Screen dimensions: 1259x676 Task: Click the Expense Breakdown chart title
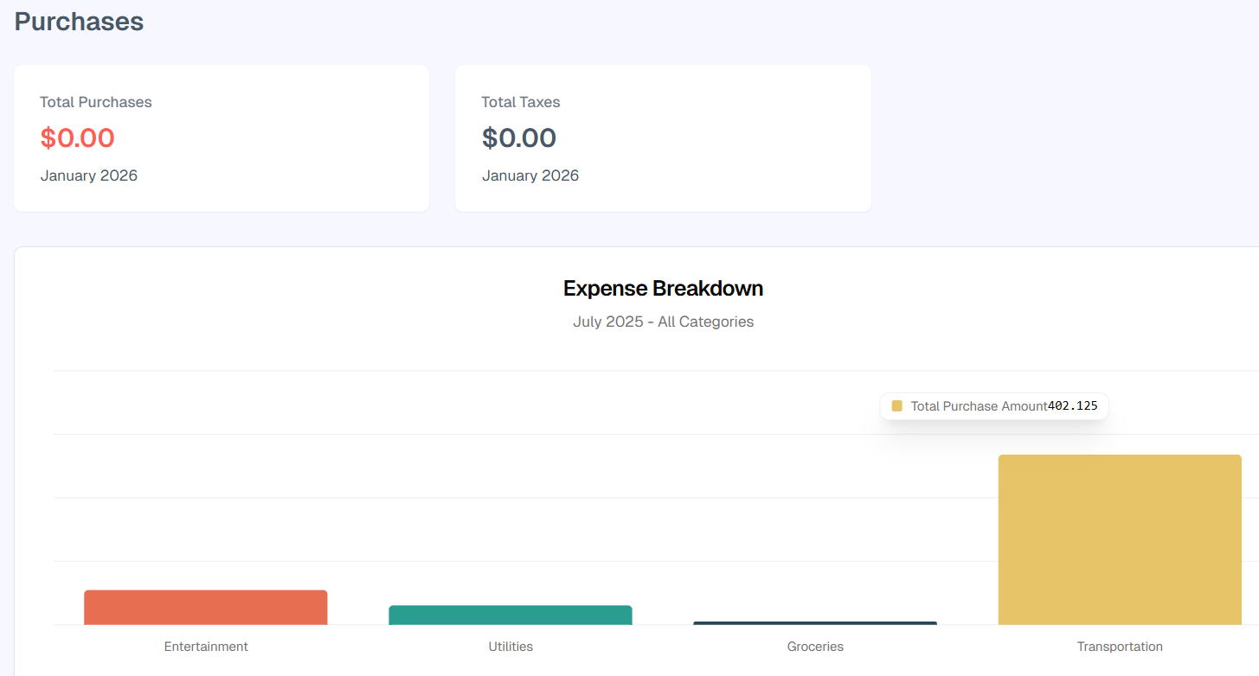(x=663, y=288)
